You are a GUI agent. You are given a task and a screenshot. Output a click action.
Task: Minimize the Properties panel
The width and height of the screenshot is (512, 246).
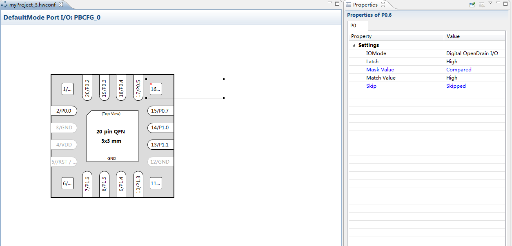click(x=499, y=3)
